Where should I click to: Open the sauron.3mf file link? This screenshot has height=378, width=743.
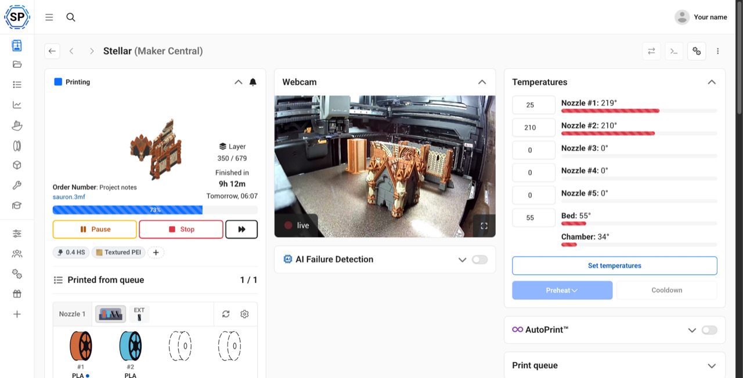(x=68, y=197)
